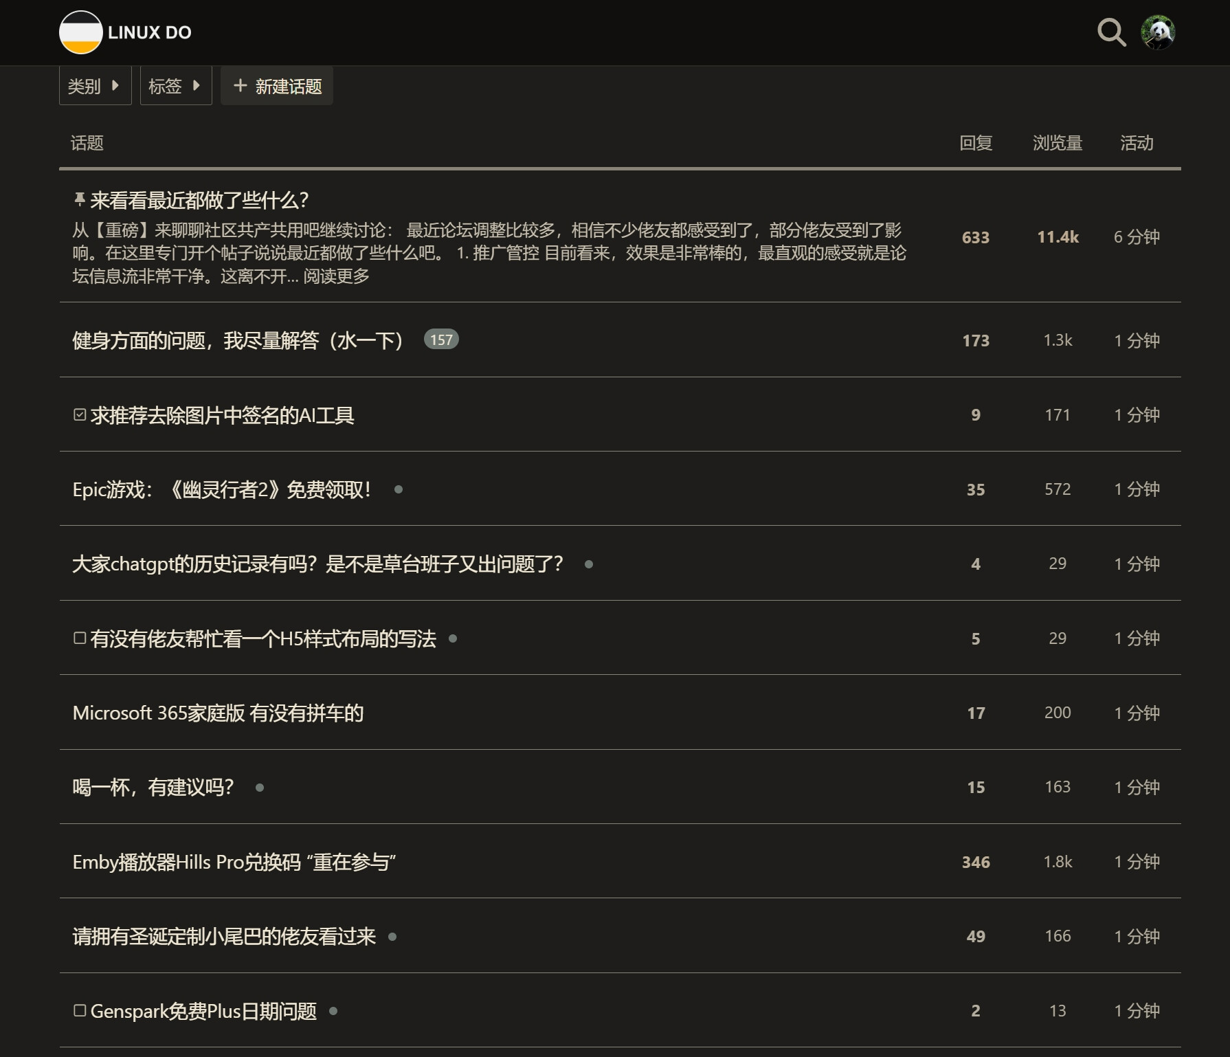Click view count 163 for 喝一杯 topic
The image size is (1230, 1057).
[1058, 787]
